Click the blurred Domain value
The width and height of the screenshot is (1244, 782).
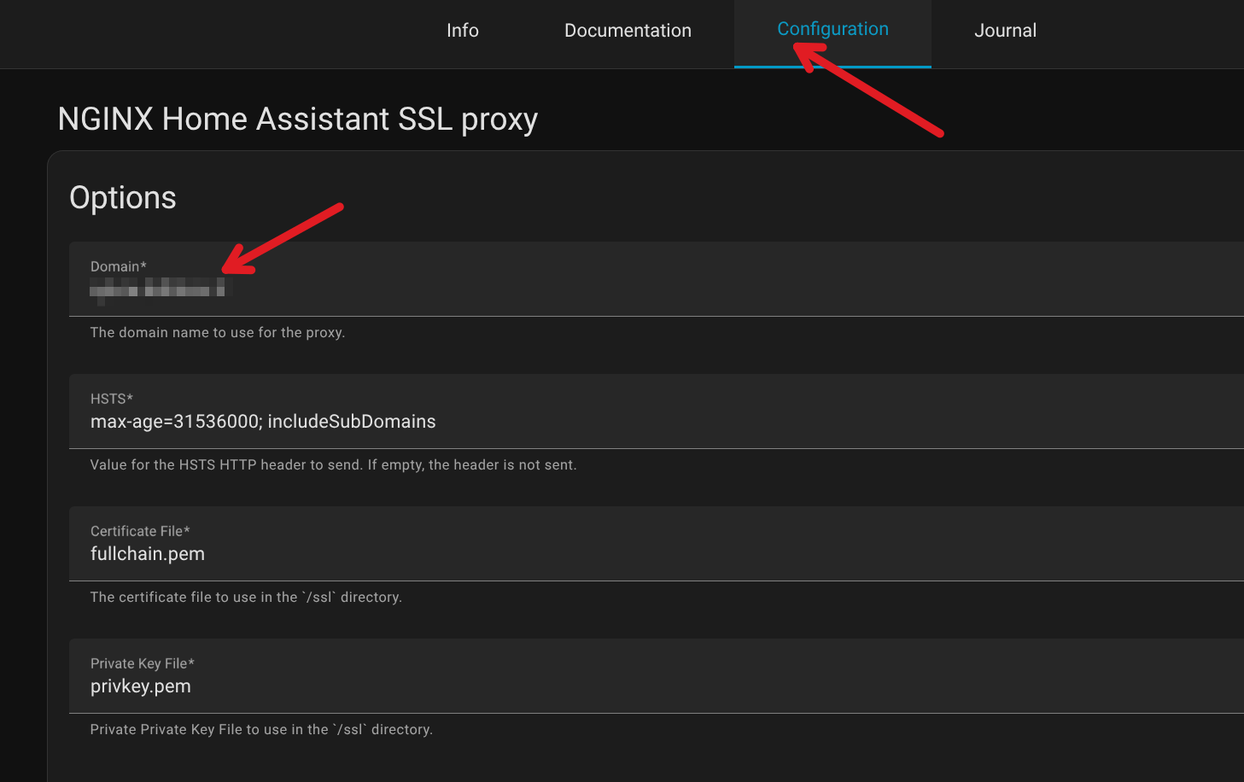pyautogui.click(x=159, y=290)
